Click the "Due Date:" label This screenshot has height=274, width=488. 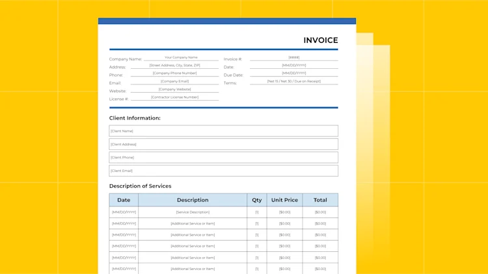[234, 75]
